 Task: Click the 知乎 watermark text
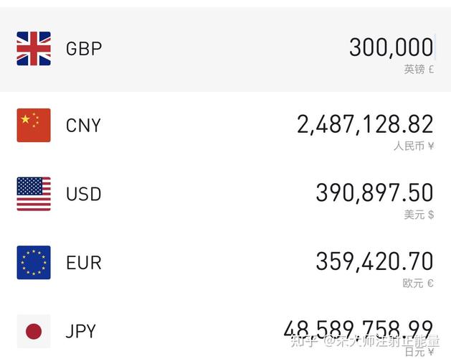pos(304,341)
